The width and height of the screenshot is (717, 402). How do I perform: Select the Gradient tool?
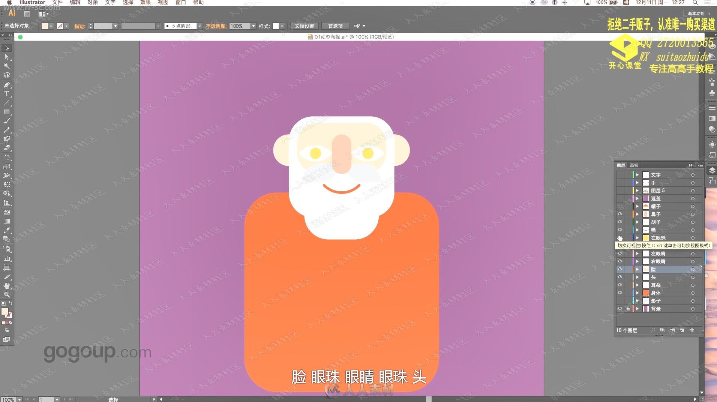coord(6,221)
